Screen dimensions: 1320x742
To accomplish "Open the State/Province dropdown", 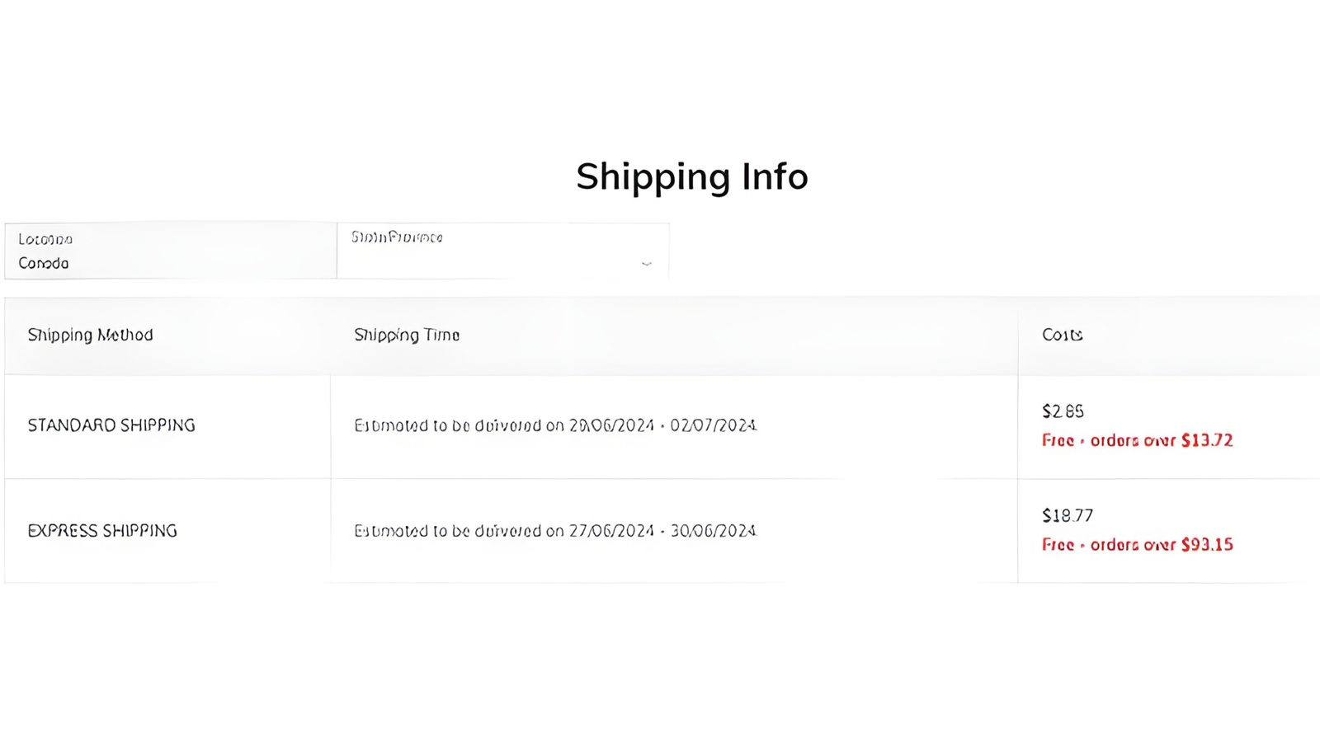I will pyautogui.click(x=503, y=251).
